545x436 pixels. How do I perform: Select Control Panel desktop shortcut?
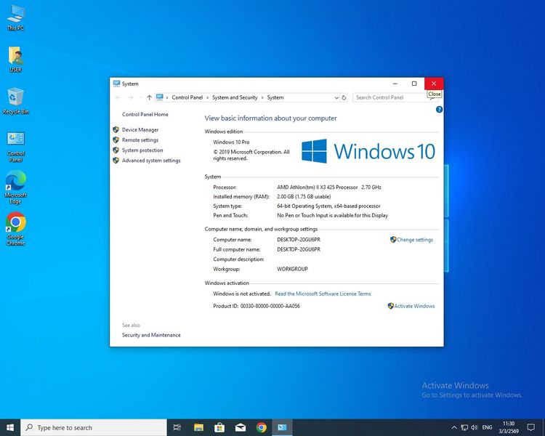[16, 146]
